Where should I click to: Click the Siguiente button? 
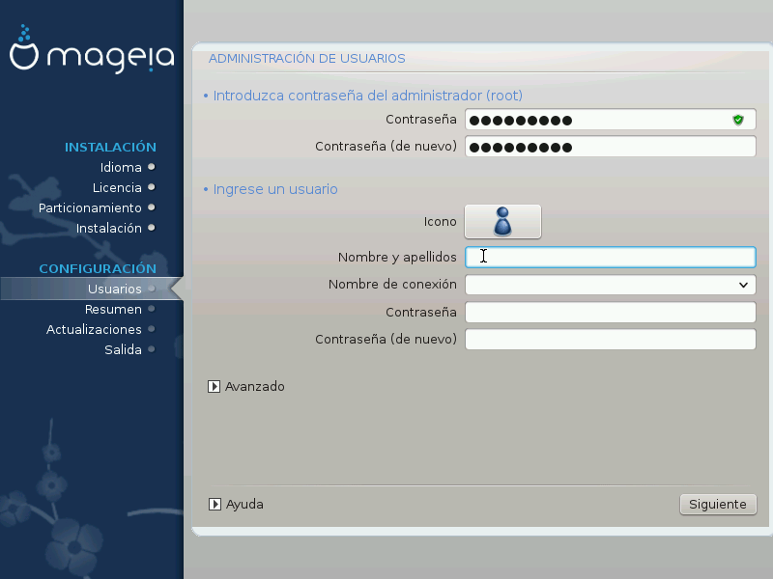pyautogui.click(x=718, y=504)
